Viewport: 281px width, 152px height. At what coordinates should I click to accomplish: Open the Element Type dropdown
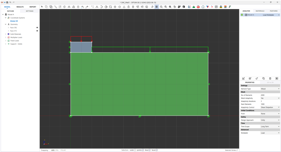270,89
